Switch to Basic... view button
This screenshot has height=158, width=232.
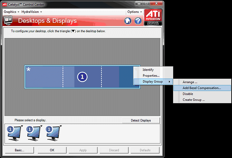[20, 150]
